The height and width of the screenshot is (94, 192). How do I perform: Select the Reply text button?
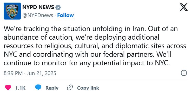point(52,88)
